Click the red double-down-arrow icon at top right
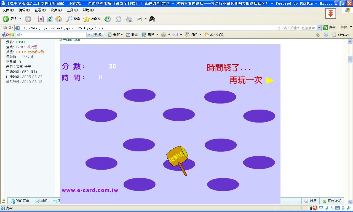Screen dimensions: 353x212 330,13
